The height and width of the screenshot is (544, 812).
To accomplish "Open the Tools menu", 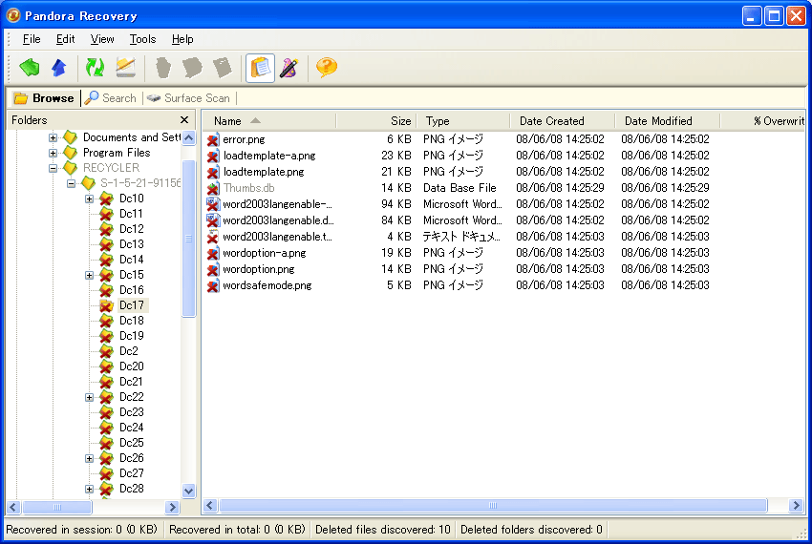I will (142, 39).
